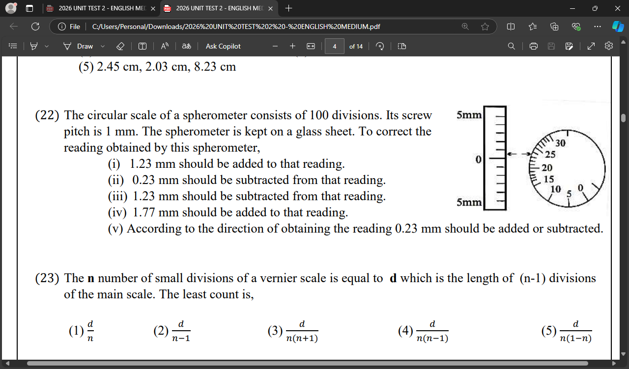The height and width of the screenshot is (369, 629).
Task: Save the PDF
Action: click(x=551, y=46)
